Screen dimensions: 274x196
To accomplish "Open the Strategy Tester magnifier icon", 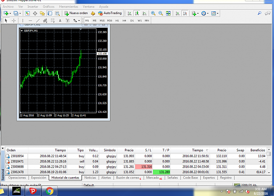I will (57, 13).
